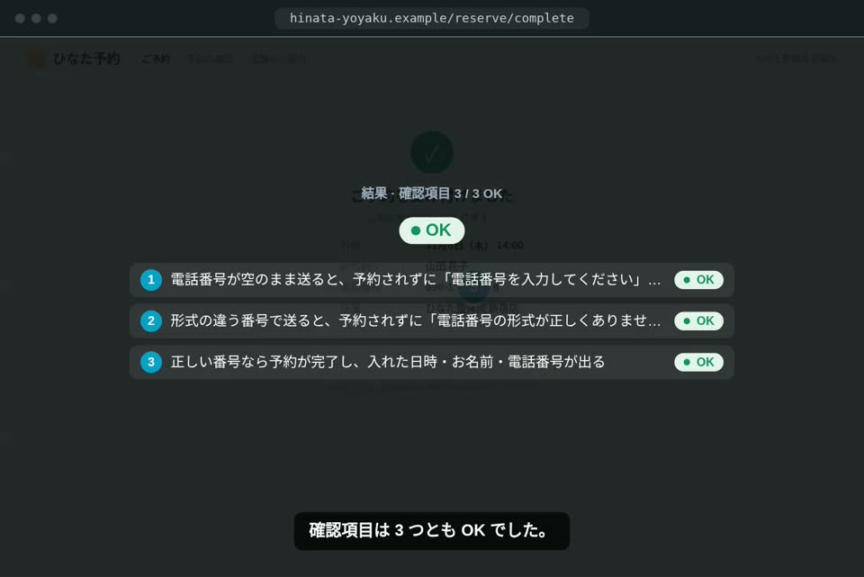Click the first window control dot in title bar
The width and height of the screenshot is (864, 577).
20,18
